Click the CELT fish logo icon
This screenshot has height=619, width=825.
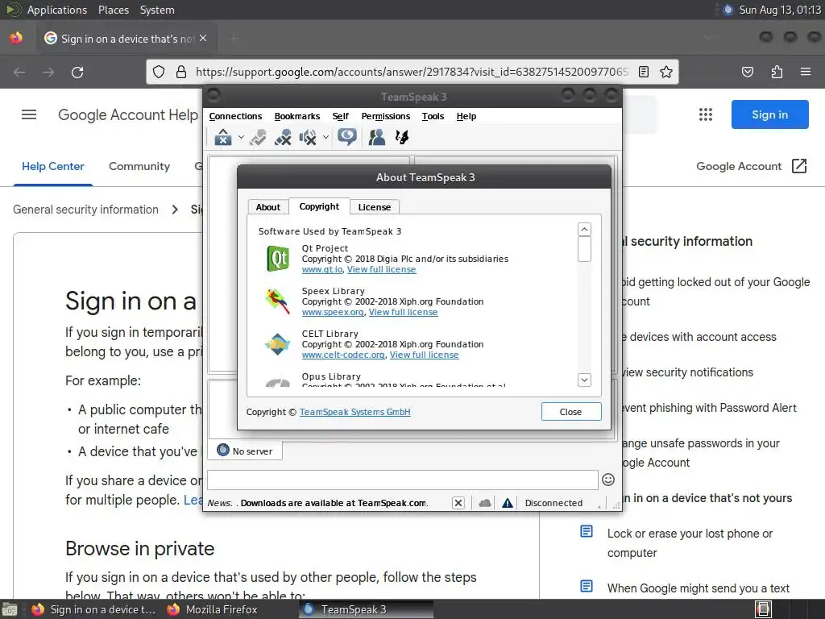coord(277,344)
